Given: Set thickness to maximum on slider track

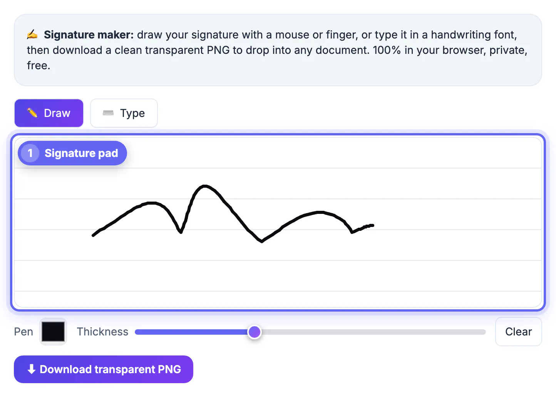Looking at the screenshot, I should coord(484,332).
